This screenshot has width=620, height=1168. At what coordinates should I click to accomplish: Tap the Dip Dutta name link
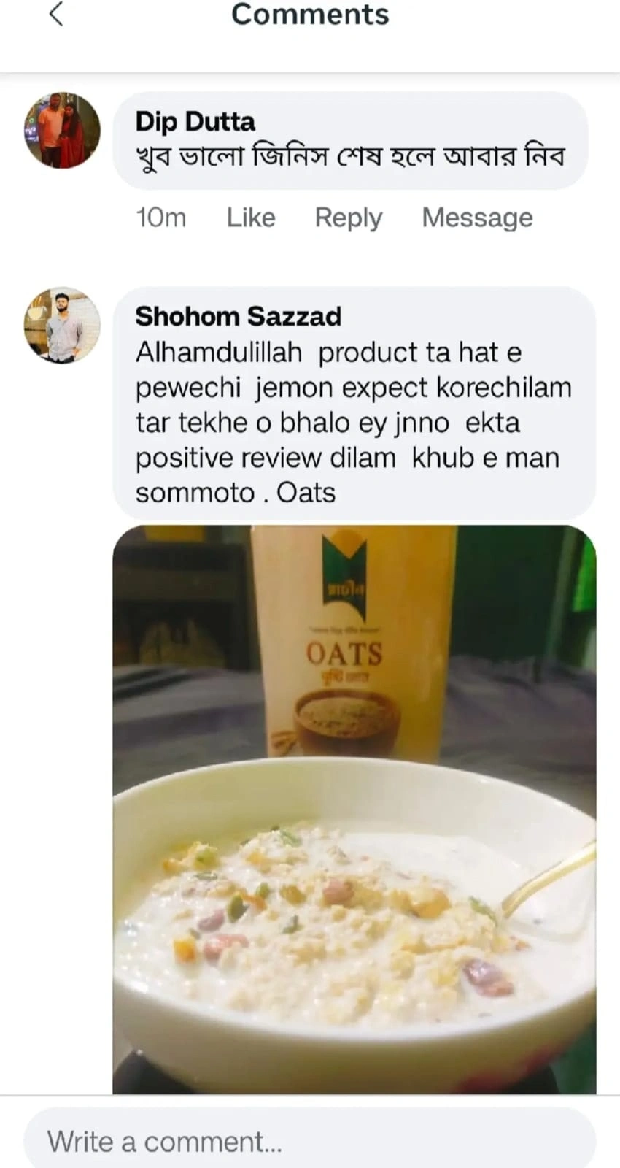[x=195, y=121]
